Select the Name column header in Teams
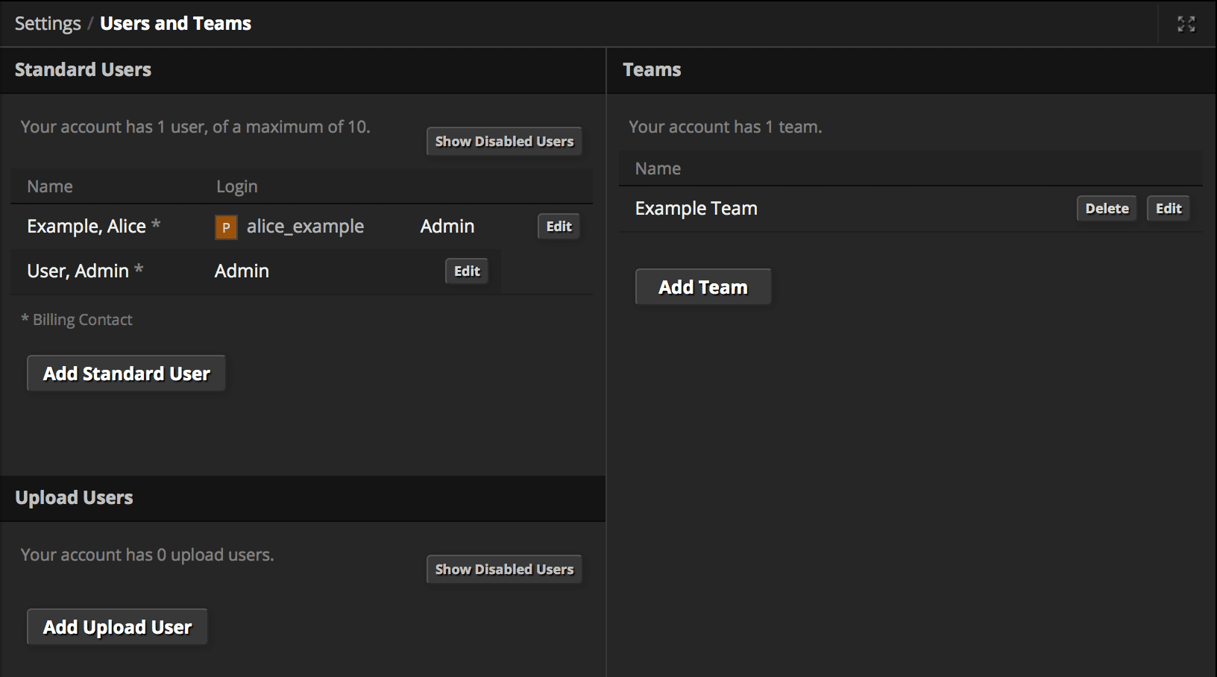 coord(658,169)
